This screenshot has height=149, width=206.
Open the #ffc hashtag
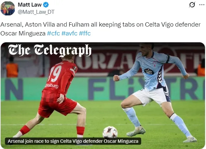click(x=85, y=33)
